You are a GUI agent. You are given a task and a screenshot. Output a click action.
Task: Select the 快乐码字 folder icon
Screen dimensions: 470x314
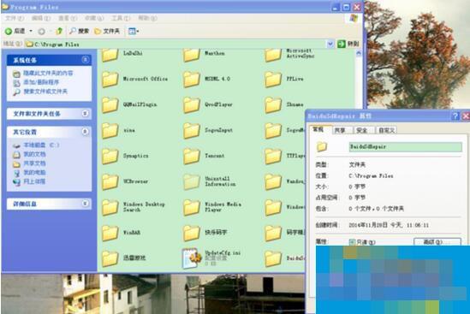tap(191, 233)
